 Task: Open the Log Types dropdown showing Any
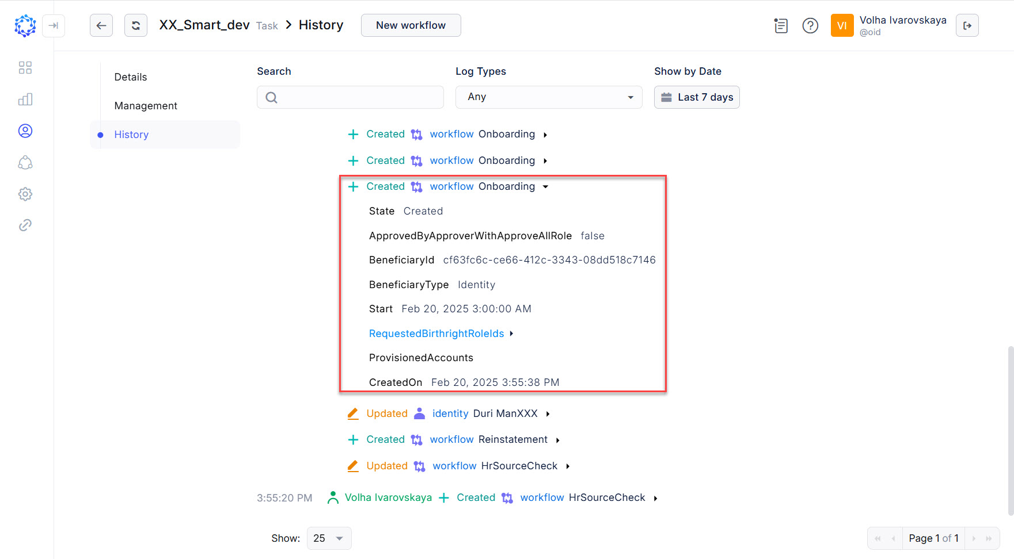[548, 97]
